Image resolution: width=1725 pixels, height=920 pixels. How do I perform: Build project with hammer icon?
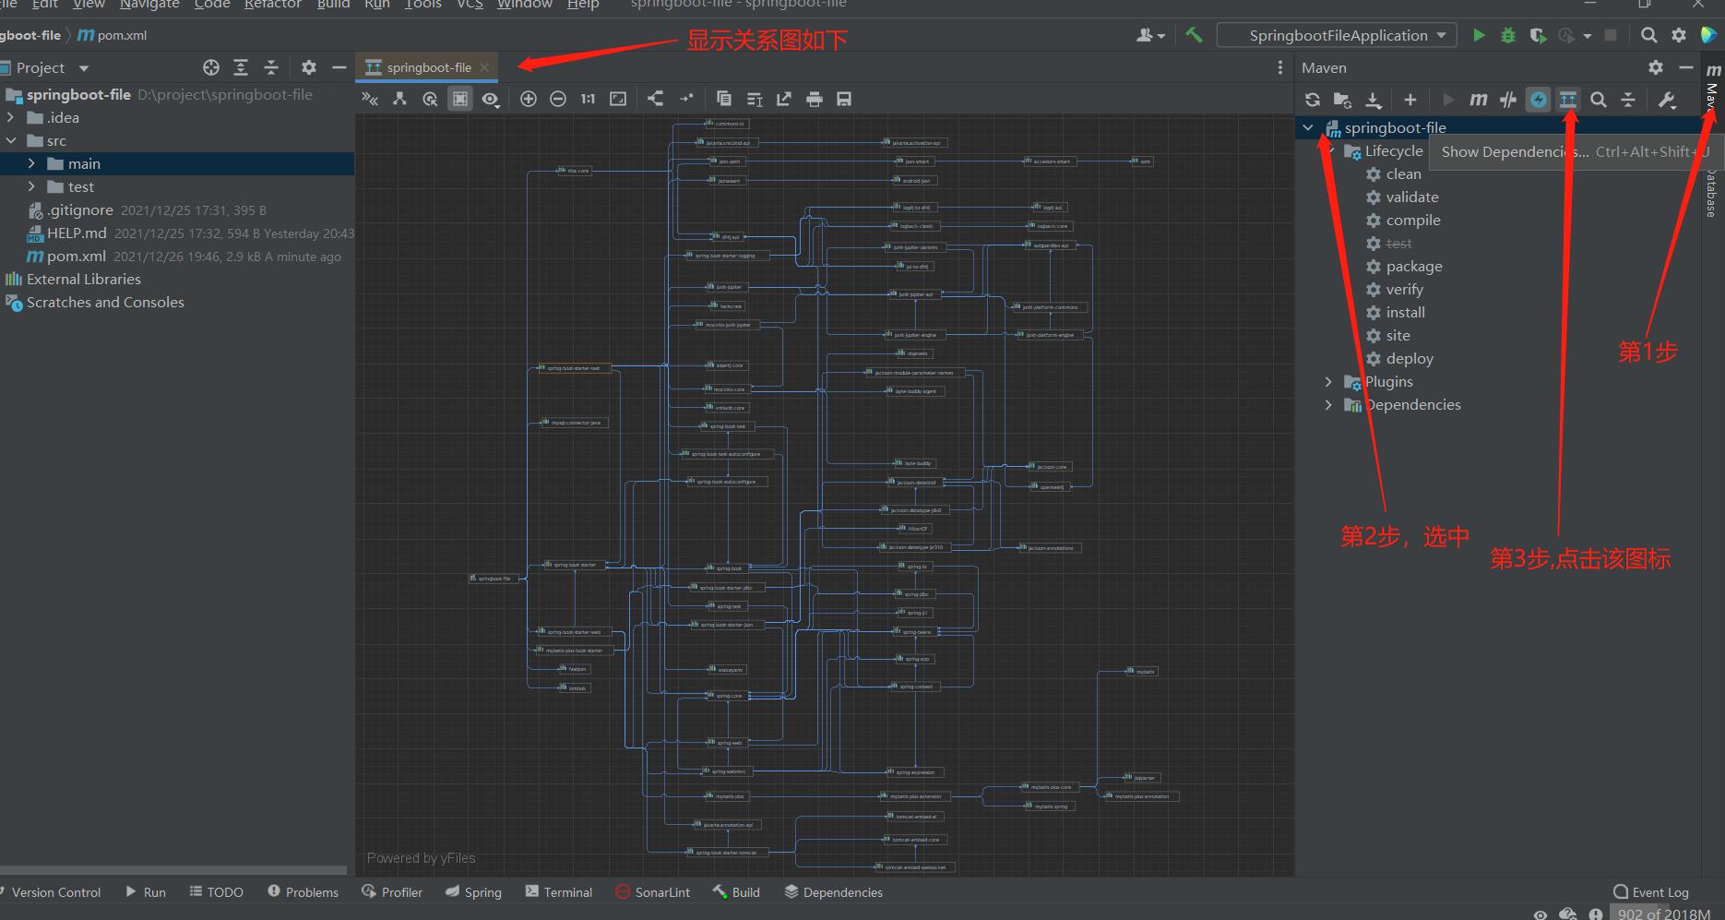click(1194, 35)
